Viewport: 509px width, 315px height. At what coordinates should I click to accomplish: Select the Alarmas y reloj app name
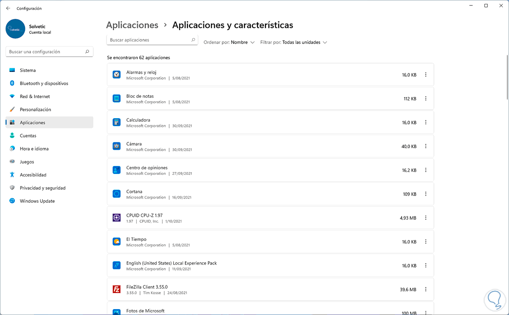click(141, 72)
